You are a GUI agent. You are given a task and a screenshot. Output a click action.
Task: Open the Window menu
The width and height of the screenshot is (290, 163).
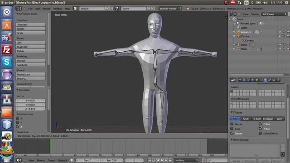pos(58,9)
